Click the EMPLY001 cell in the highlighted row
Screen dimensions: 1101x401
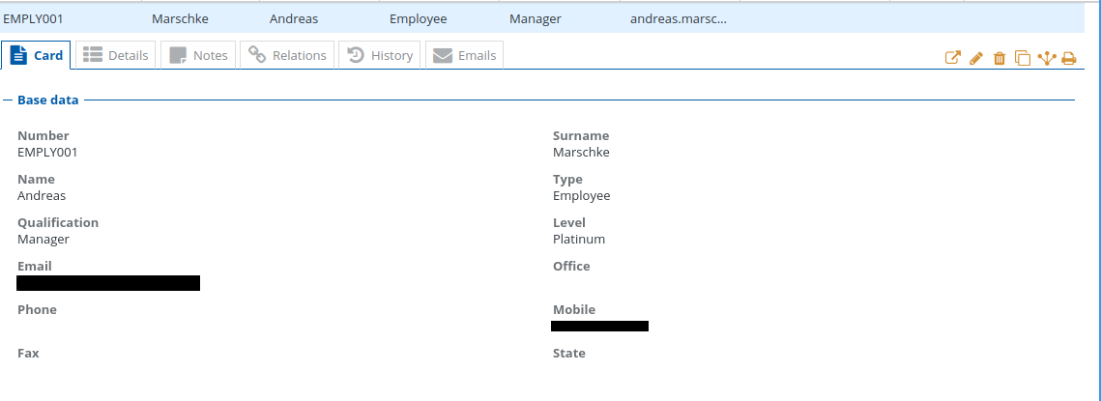(x=34, y=18)
